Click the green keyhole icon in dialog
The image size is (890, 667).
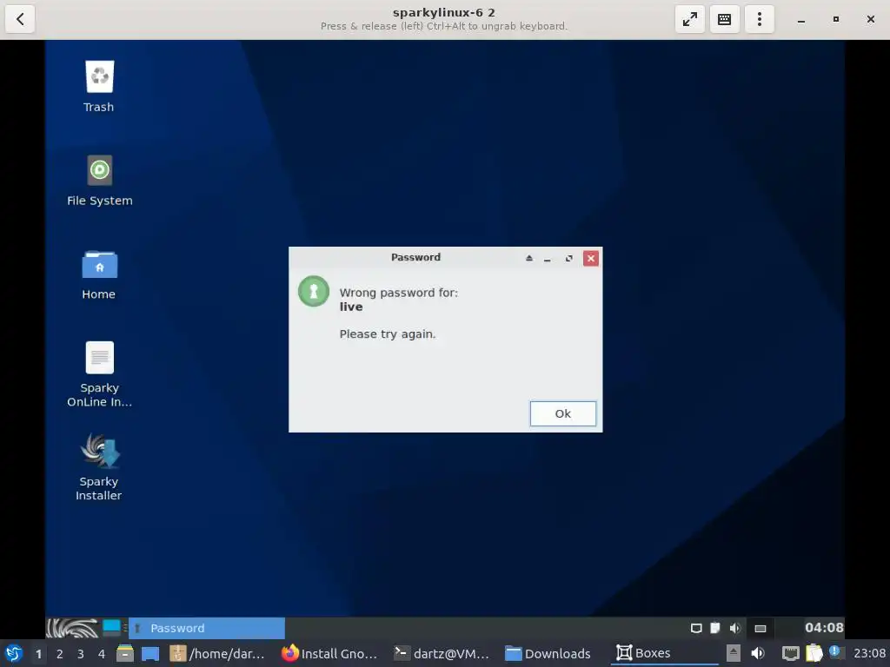pyautogui.click(x=313, y=291)
